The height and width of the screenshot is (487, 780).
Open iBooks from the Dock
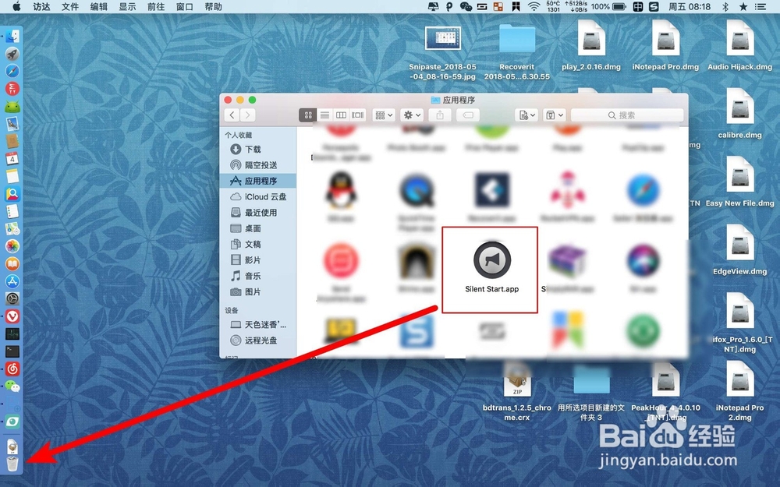click(x=12, y=263)
